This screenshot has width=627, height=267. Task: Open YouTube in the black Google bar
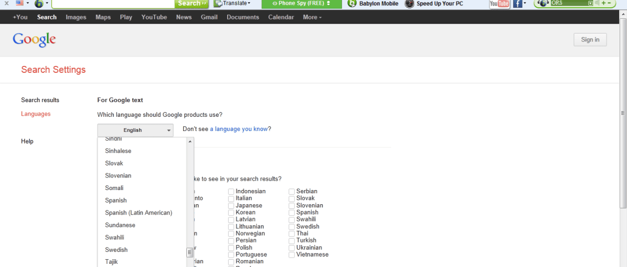[x=154, y=17]
